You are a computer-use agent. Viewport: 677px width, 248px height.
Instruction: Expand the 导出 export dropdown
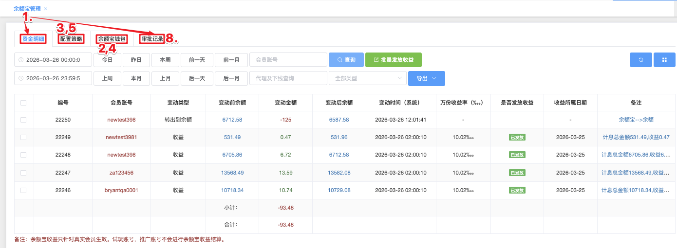point(426,78)
